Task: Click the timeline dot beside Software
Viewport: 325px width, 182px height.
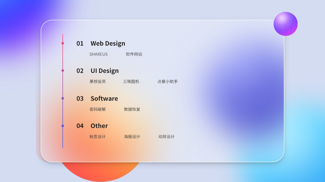Action: tap(63, 98)
